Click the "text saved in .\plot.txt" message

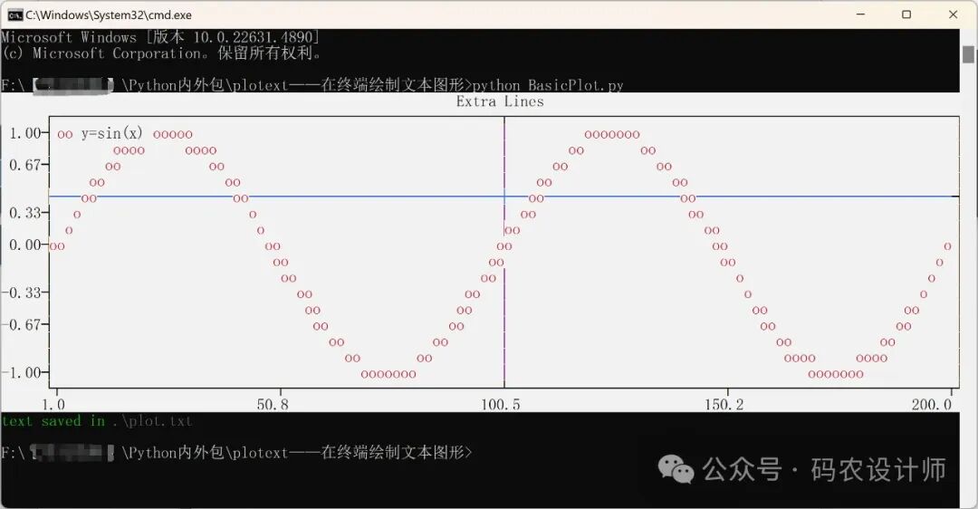tap(97, 421)
